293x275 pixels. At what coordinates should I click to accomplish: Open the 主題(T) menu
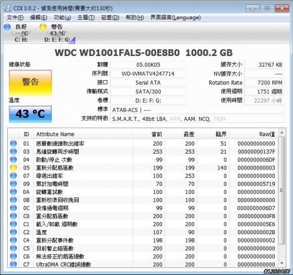(x=86, y=17)
